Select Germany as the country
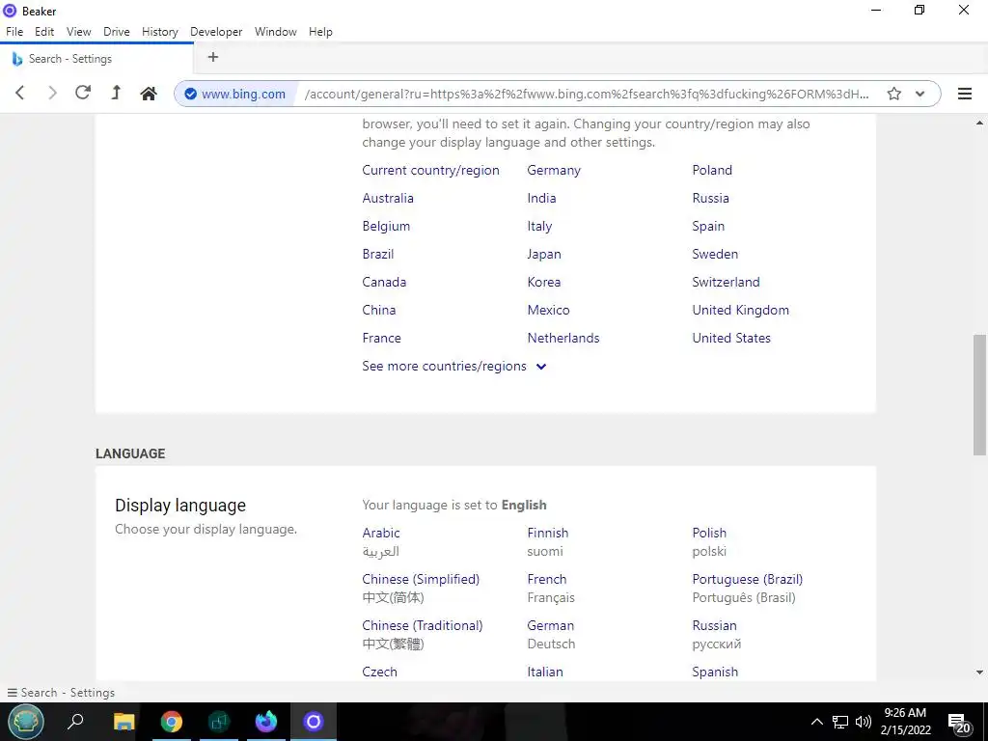 554,170
